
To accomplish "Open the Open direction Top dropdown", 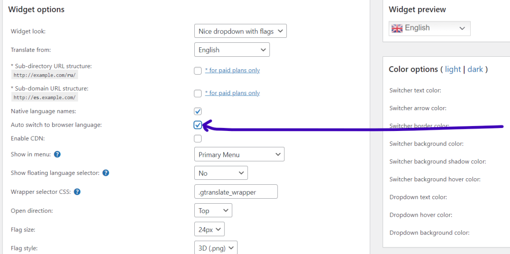I will tap(213, 210).
